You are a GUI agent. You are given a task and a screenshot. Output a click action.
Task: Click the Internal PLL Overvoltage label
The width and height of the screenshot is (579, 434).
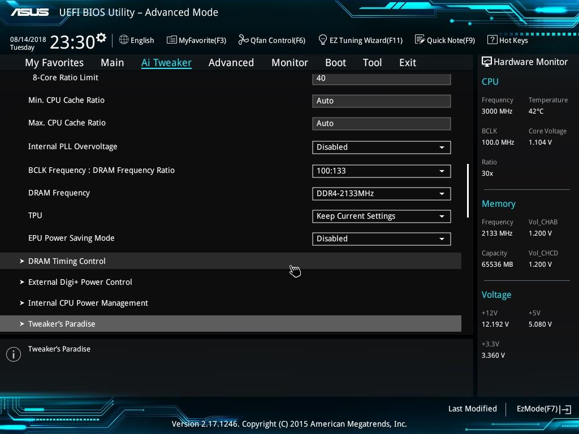tap(73, 146)
